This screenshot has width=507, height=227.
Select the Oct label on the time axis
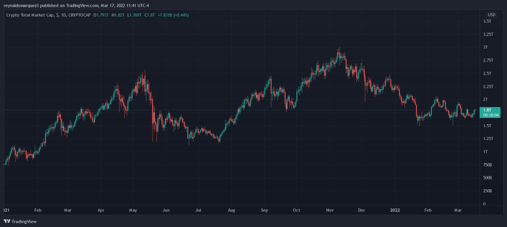tap(296, 211)
